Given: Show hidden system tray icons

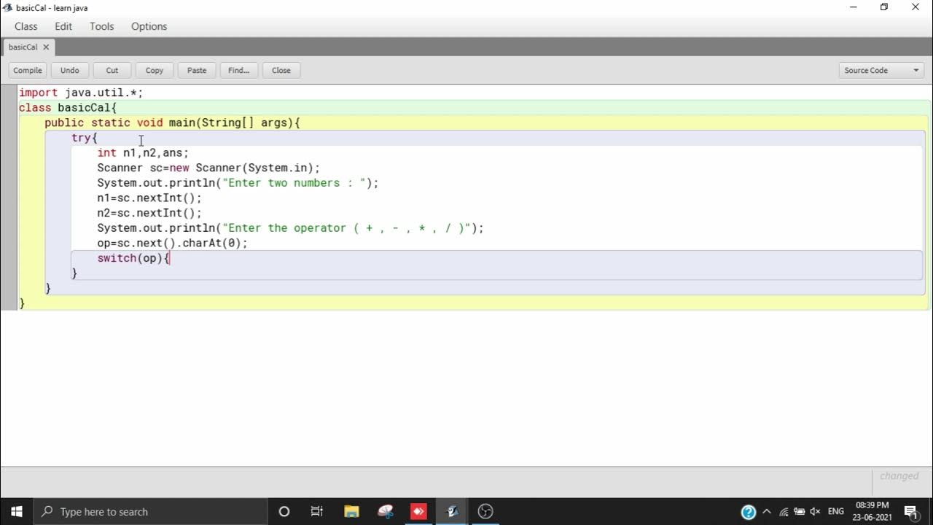Looking at the screenshot, I should pos(767,512).
